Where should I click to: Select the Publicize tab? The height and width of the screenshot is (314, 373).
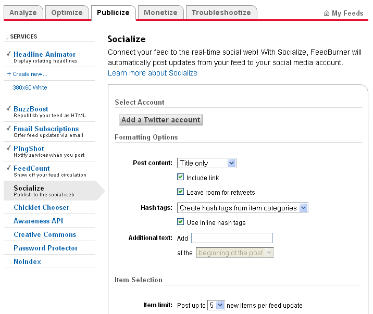(x=113, y=12)
